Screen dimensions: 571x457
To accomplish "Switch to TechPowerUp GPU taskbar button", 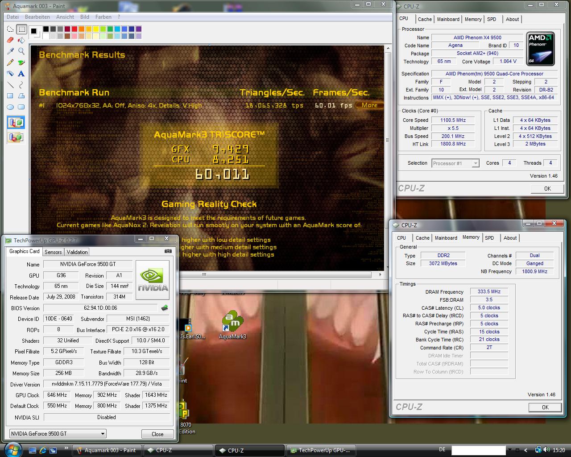I will 321,450.
